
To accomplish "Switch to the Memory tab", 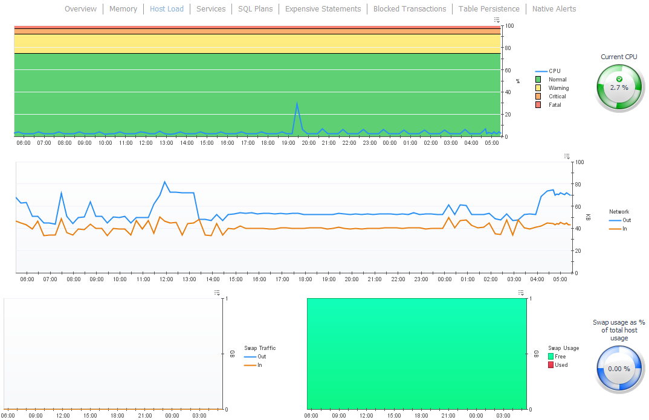I will (123, 8).
